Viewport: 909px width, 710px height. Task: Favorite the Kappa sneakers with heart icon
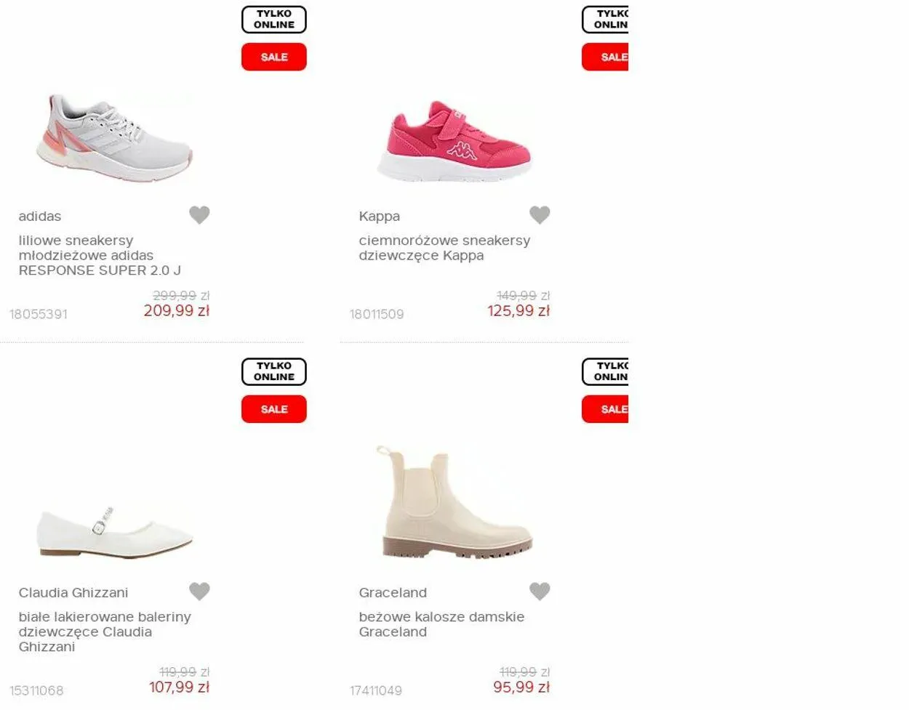click(x=540, y=215)
